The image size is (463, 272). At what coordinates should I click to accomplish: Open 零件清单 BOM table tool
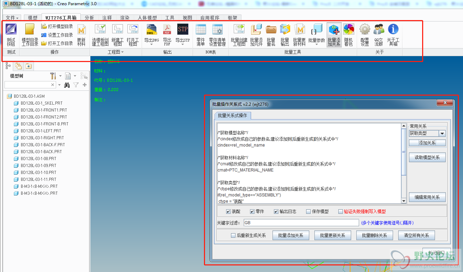pos(201,35)
